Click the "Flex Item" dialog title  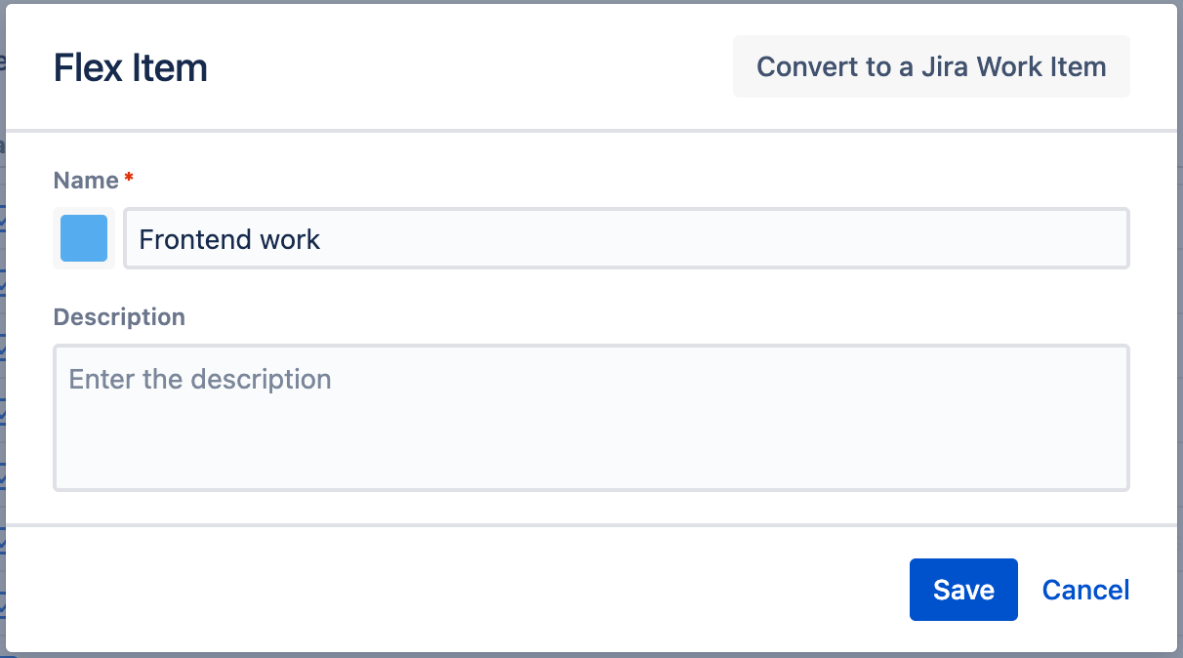point(130,67)
